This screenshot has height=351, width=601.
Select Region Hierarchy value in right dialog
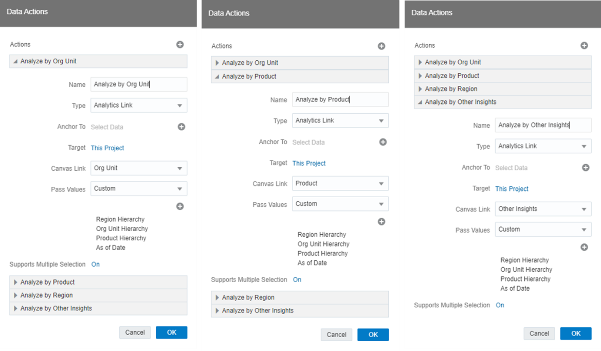525,260
